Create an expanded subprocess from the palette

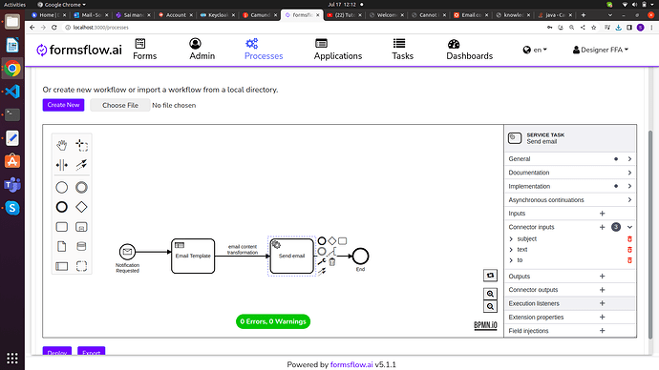(81, 227)
